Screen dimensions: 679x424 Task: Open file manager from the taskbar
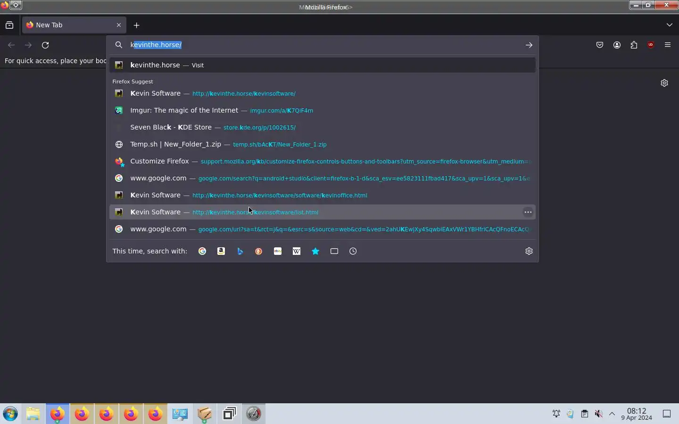coord(33,414)
